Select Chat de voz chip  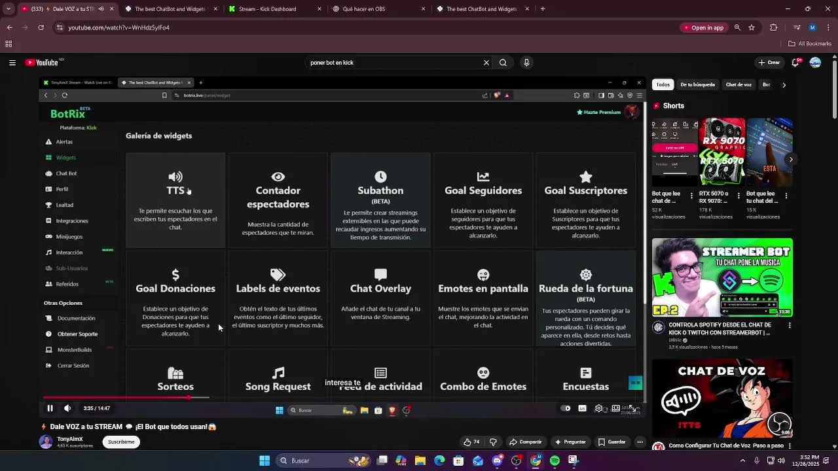tap(738, 84)
